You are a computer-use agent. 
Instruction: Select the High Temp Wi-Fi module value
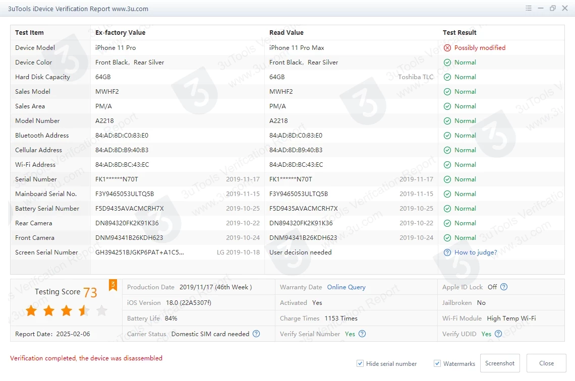(x=511, y=319)
